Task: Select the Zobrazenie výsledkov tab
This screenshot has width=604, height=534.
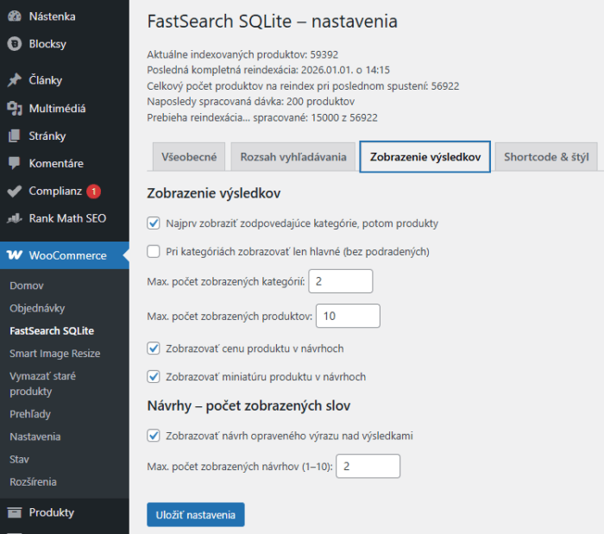Action: tap(425, 157)
